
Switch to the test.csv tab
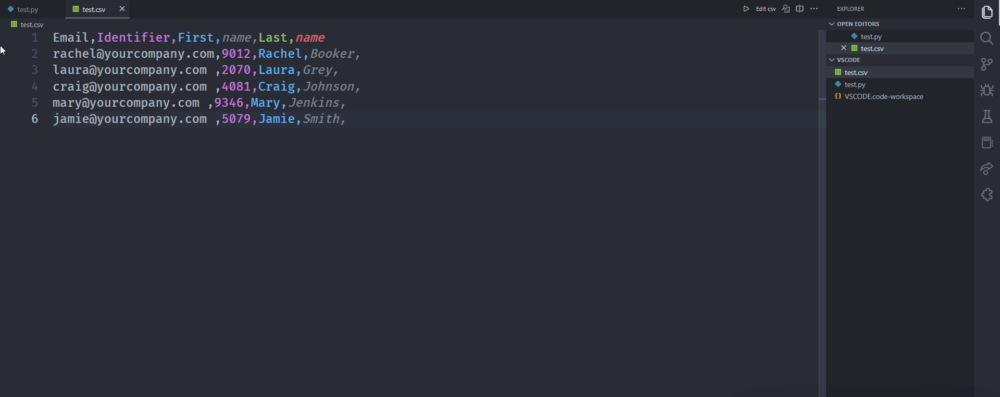[x=94, y=9]
